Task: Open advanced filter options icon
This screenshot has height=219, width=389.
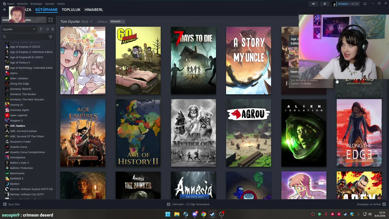Action: 50,37
